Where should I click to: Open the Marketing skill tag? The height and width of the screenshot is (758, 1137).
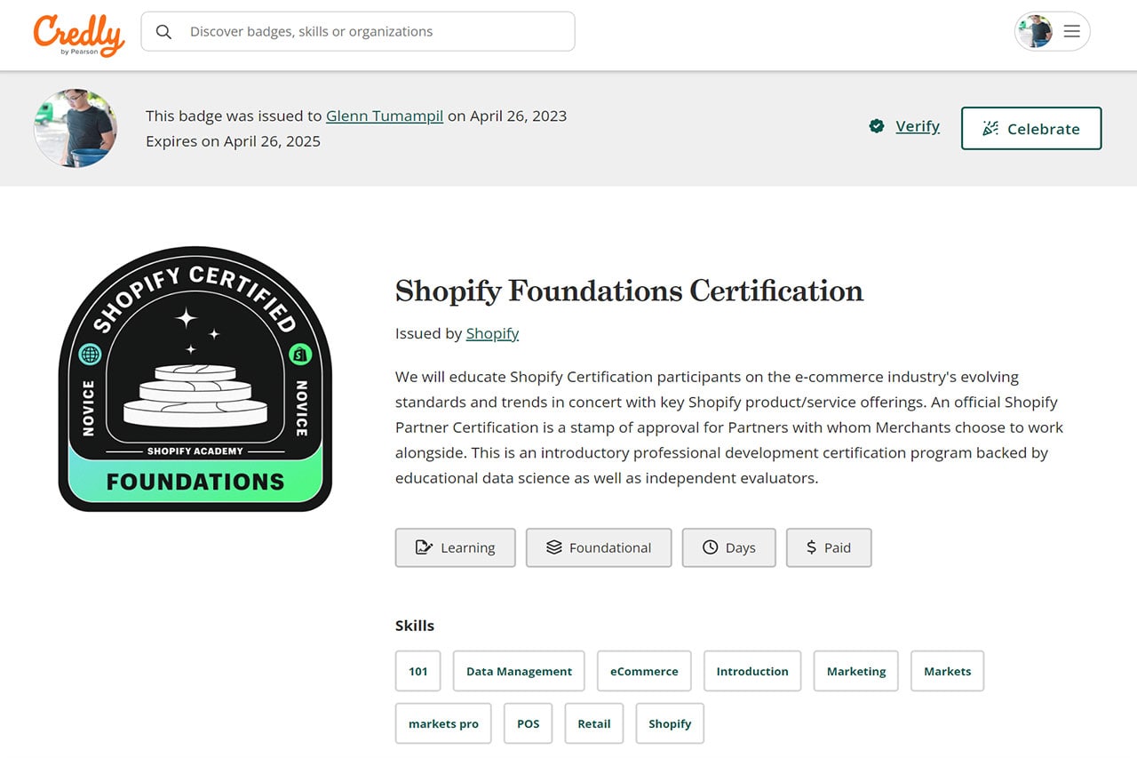click(856, 671)
